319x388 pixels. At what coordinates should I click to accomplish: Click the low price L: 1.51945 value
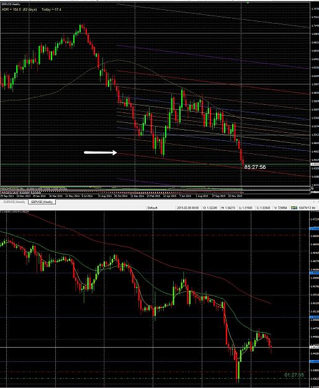[x=246, y=208]
